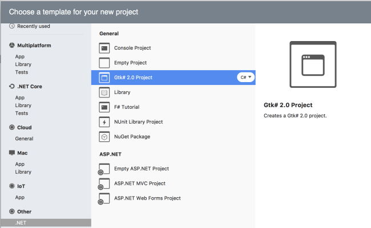Click the ASP.NET group header
371x228 pixels.
tap(110, 154)
